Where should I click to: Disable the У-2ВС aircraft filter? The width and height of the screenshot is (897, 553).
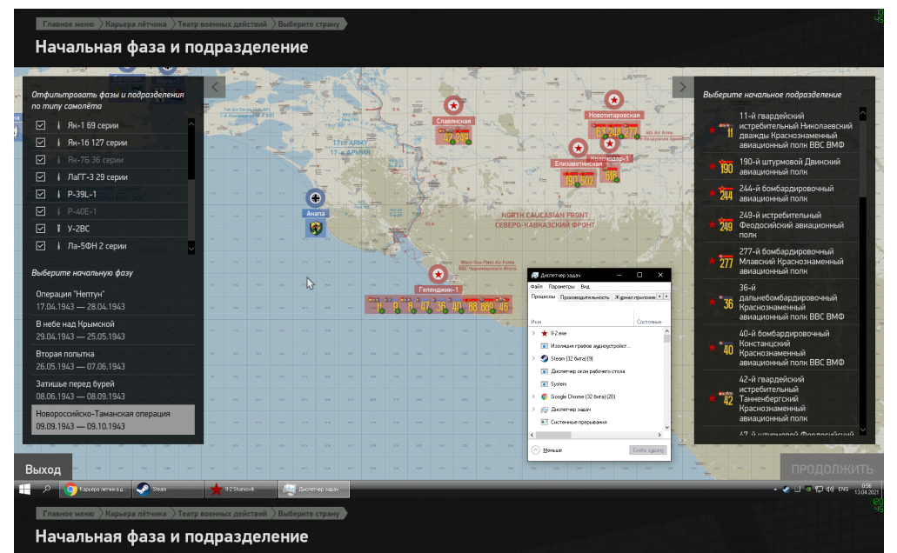pyautogui.click(x=41, y=228)
